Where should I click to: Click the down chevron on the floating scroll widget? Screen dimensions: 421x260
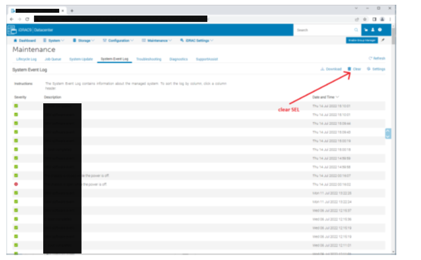coord(388,136)
